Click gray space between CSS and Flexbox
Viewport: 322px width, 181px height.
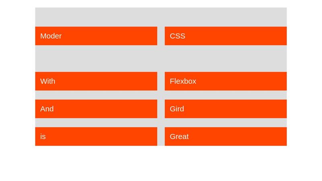pyautogui.click(x=226, y=58)
